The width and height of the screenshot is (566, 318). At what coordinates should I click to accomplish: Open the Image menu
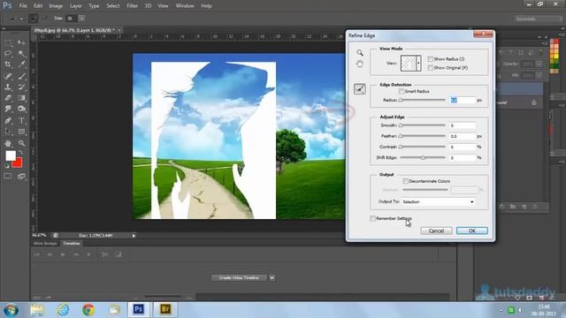coord(56,6)
